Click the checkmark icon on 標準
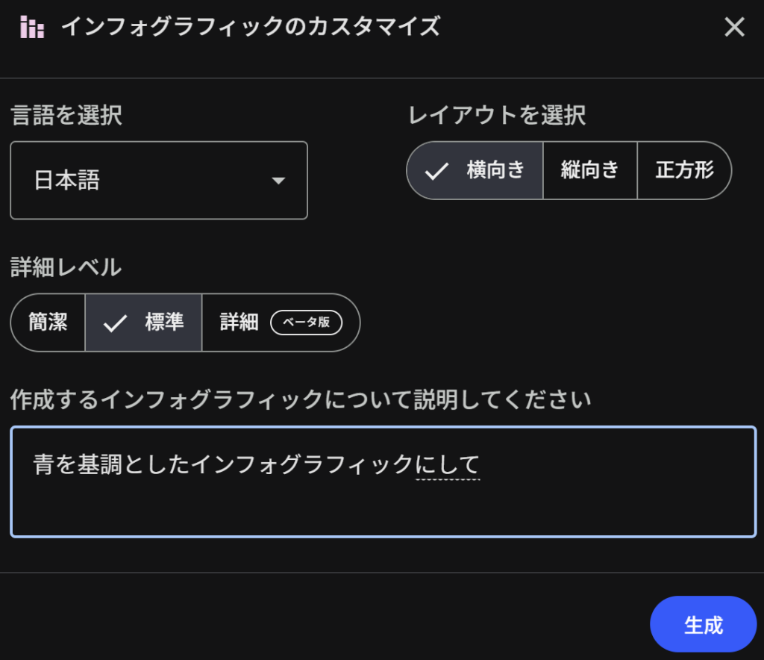This screenshot has width=764, height=660. tap(115, 323)
